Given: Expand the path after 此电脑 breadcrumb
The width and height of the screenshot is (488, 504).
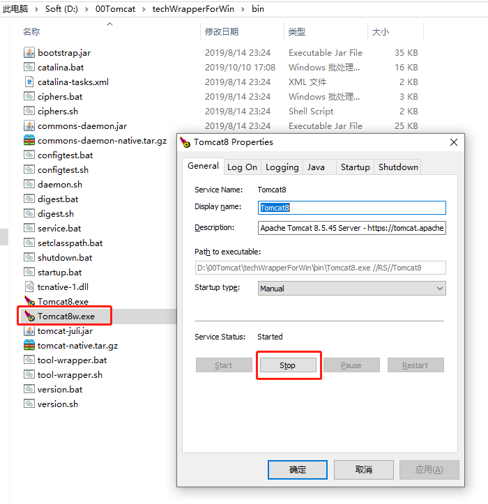Looking at the screenshot, I should point(37,9).
